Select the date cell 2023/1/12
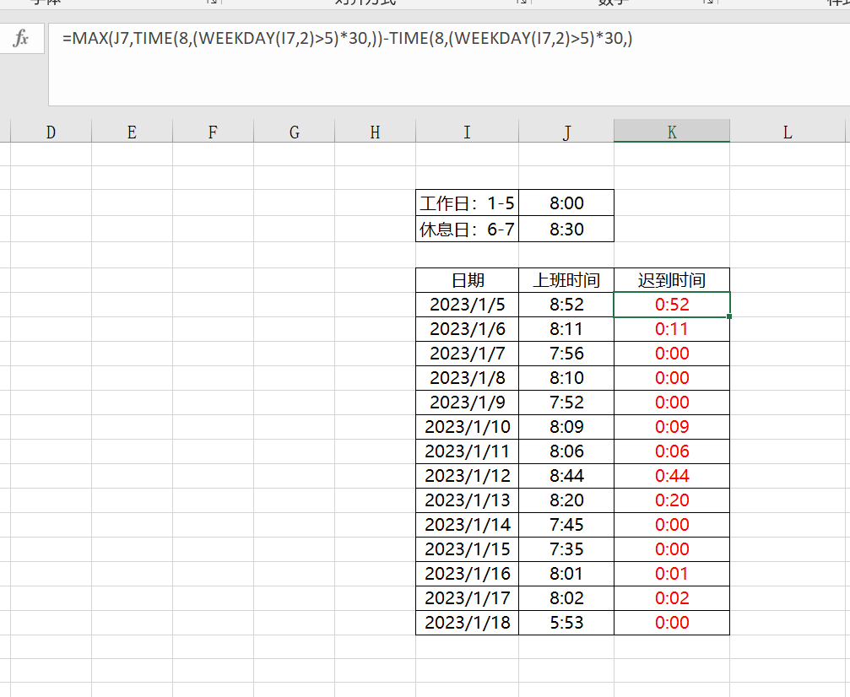 467,475
